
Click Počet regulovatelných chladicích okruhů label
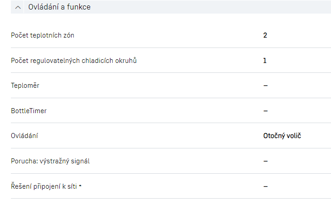(74, 60)
